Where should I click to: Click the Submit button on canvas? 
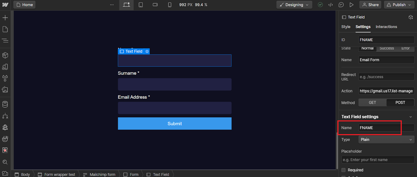click(x=175, y=124)
